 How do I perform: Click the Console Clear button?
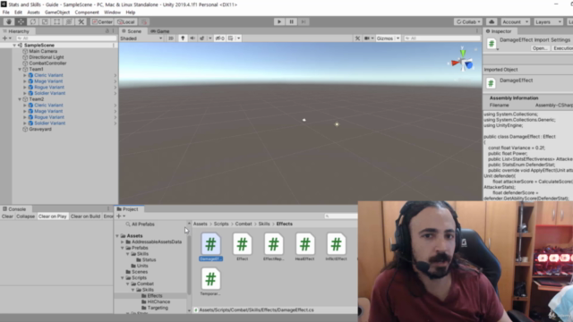[x=7, y=216]
